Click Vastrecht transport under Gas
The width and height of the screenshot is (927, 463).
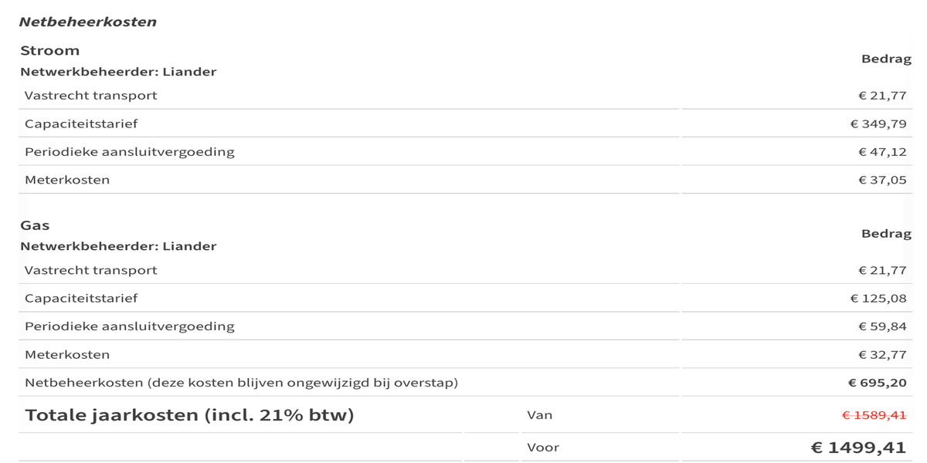pyautogui.click(x=90, y=270)
